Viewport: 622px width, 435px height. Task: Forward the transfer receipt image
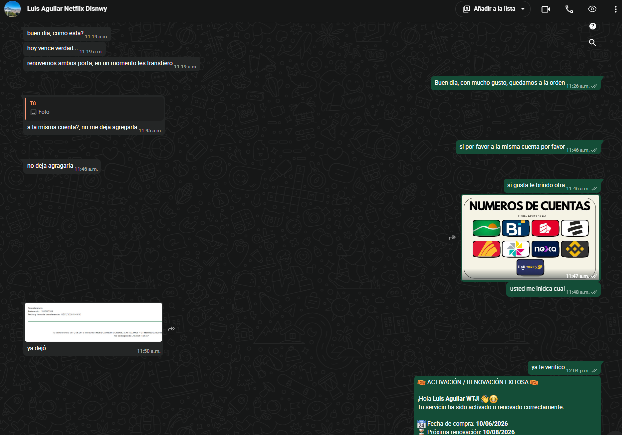(x=171, y=329)
